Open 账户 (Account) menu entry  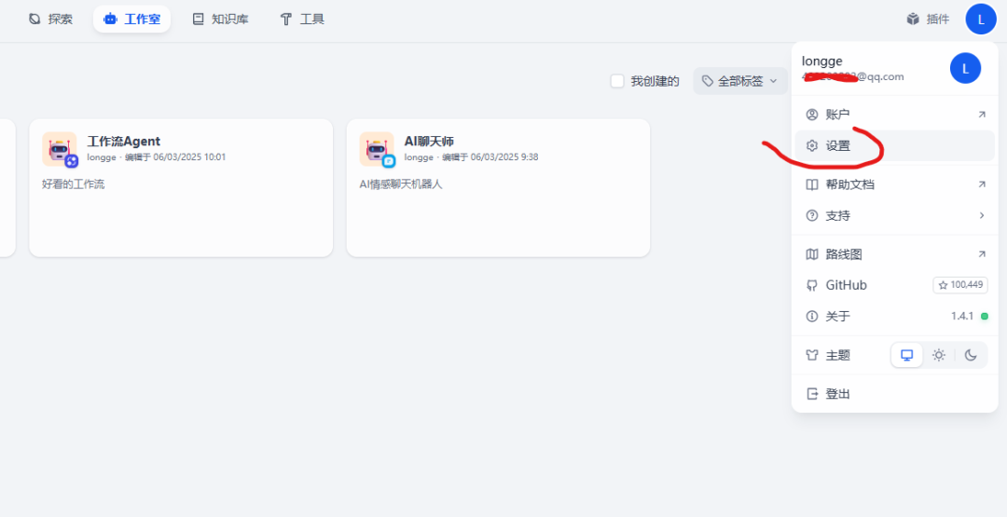894,115
